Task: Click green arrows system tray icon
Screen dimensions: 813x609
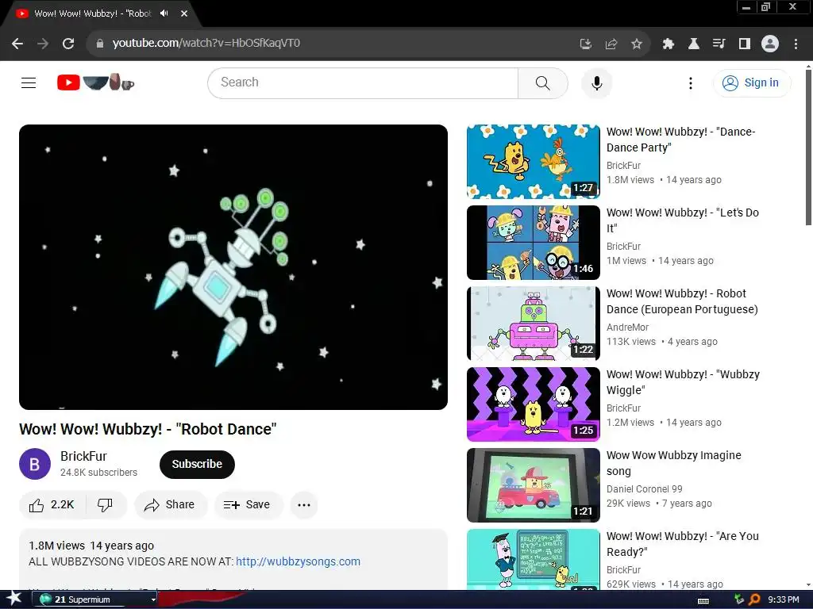Action: click(739, 599)
